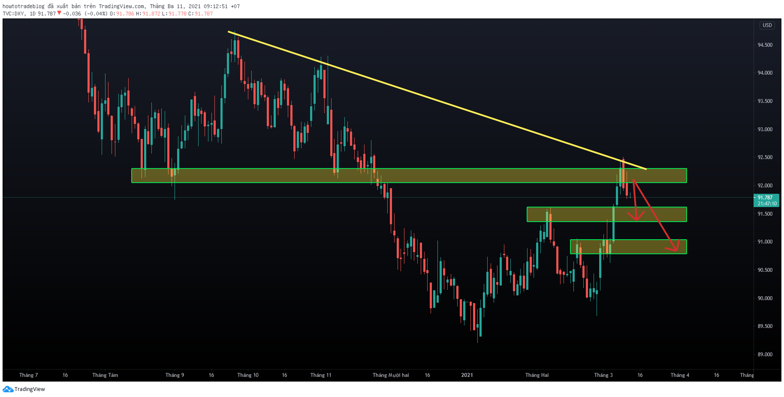Click the 90.000 price axis label

click(765, 298)
